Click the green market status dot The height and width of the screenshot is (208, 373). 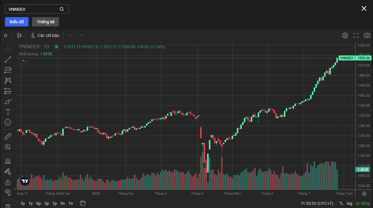pyautogui.click(x=57, y=47)
